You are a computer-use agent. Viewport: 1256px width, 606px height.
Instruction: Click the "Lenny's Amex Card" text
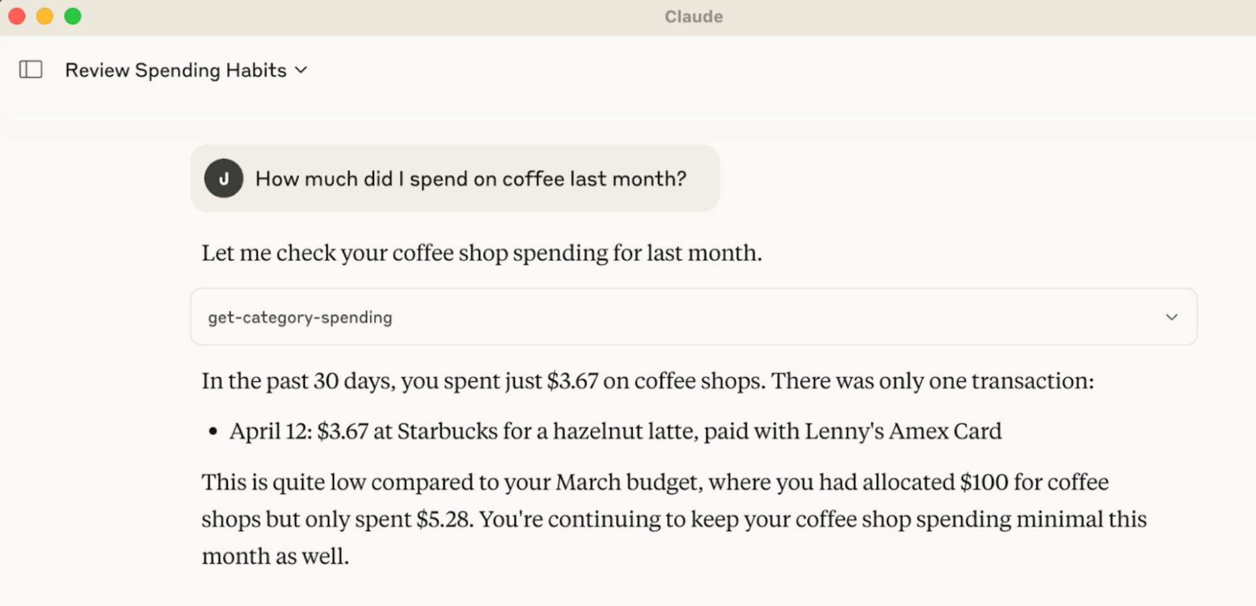(x=903, y=432)
